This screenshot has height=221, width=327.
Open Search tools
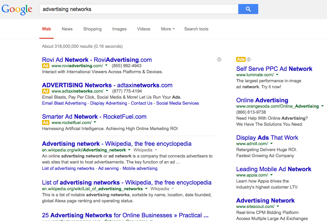[196, 29]
